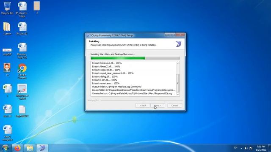Show hidden system tray icons

click(x=241, y=148)
